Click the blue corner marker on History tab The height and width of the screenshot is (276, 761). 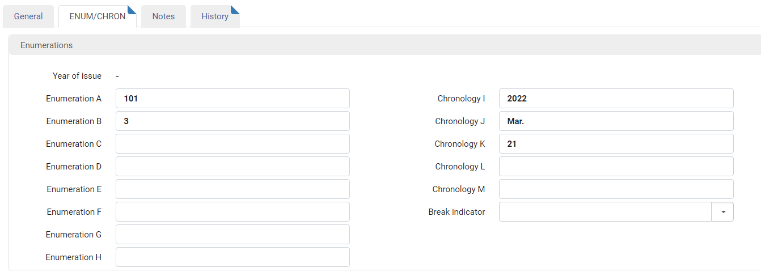236,9
